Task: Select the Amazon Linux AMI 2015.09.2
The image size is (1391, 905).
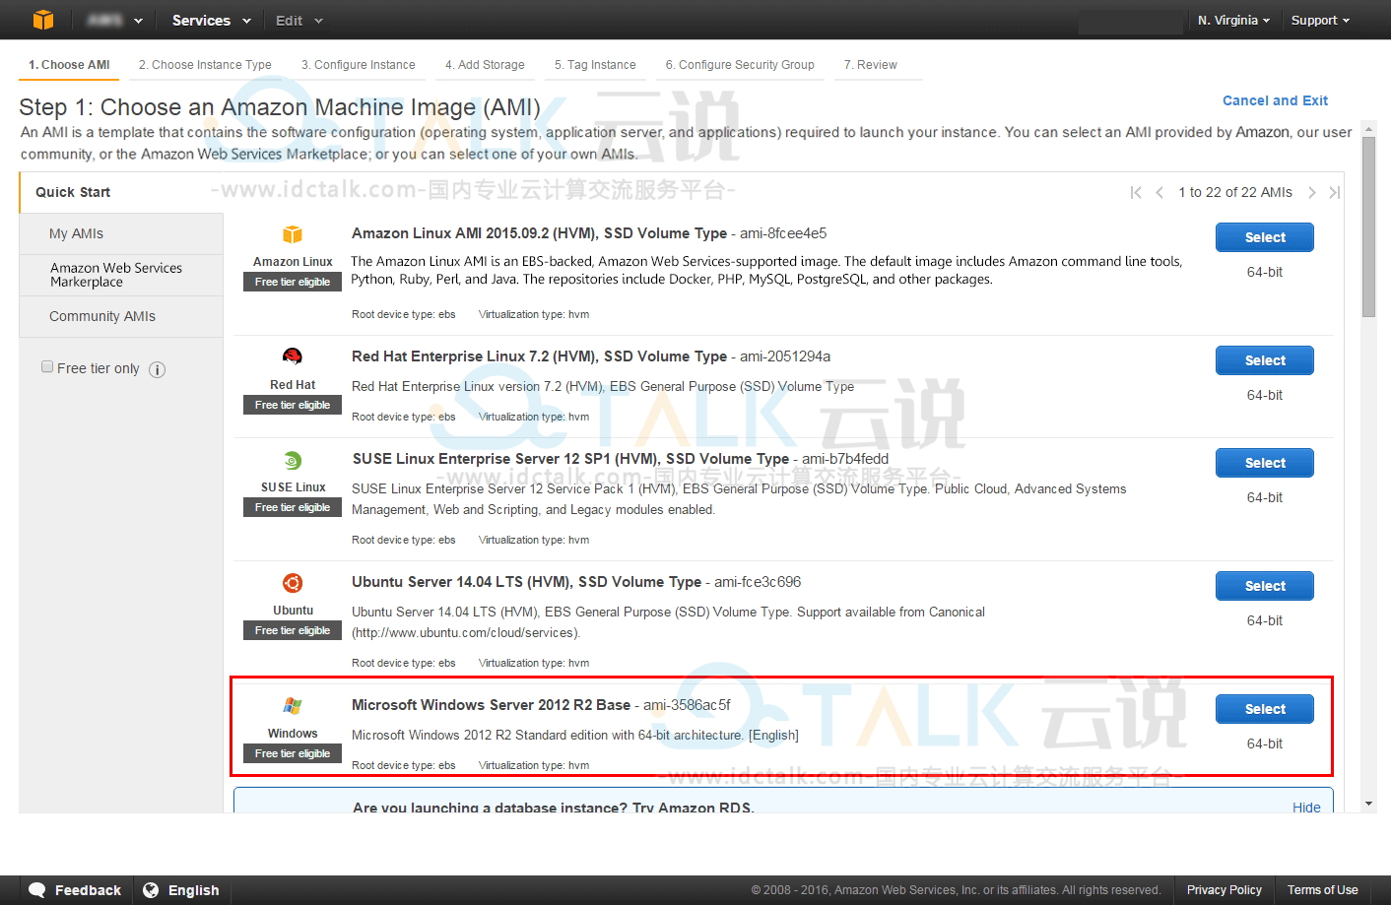Action: tap(1265, 237)
